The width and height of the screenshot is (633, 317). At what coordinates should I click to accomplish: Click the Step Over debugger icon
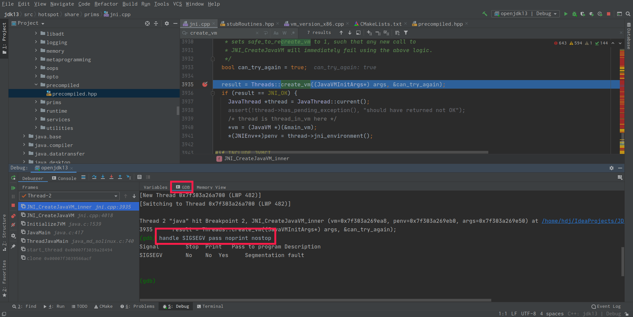click(x=94, y=177)
